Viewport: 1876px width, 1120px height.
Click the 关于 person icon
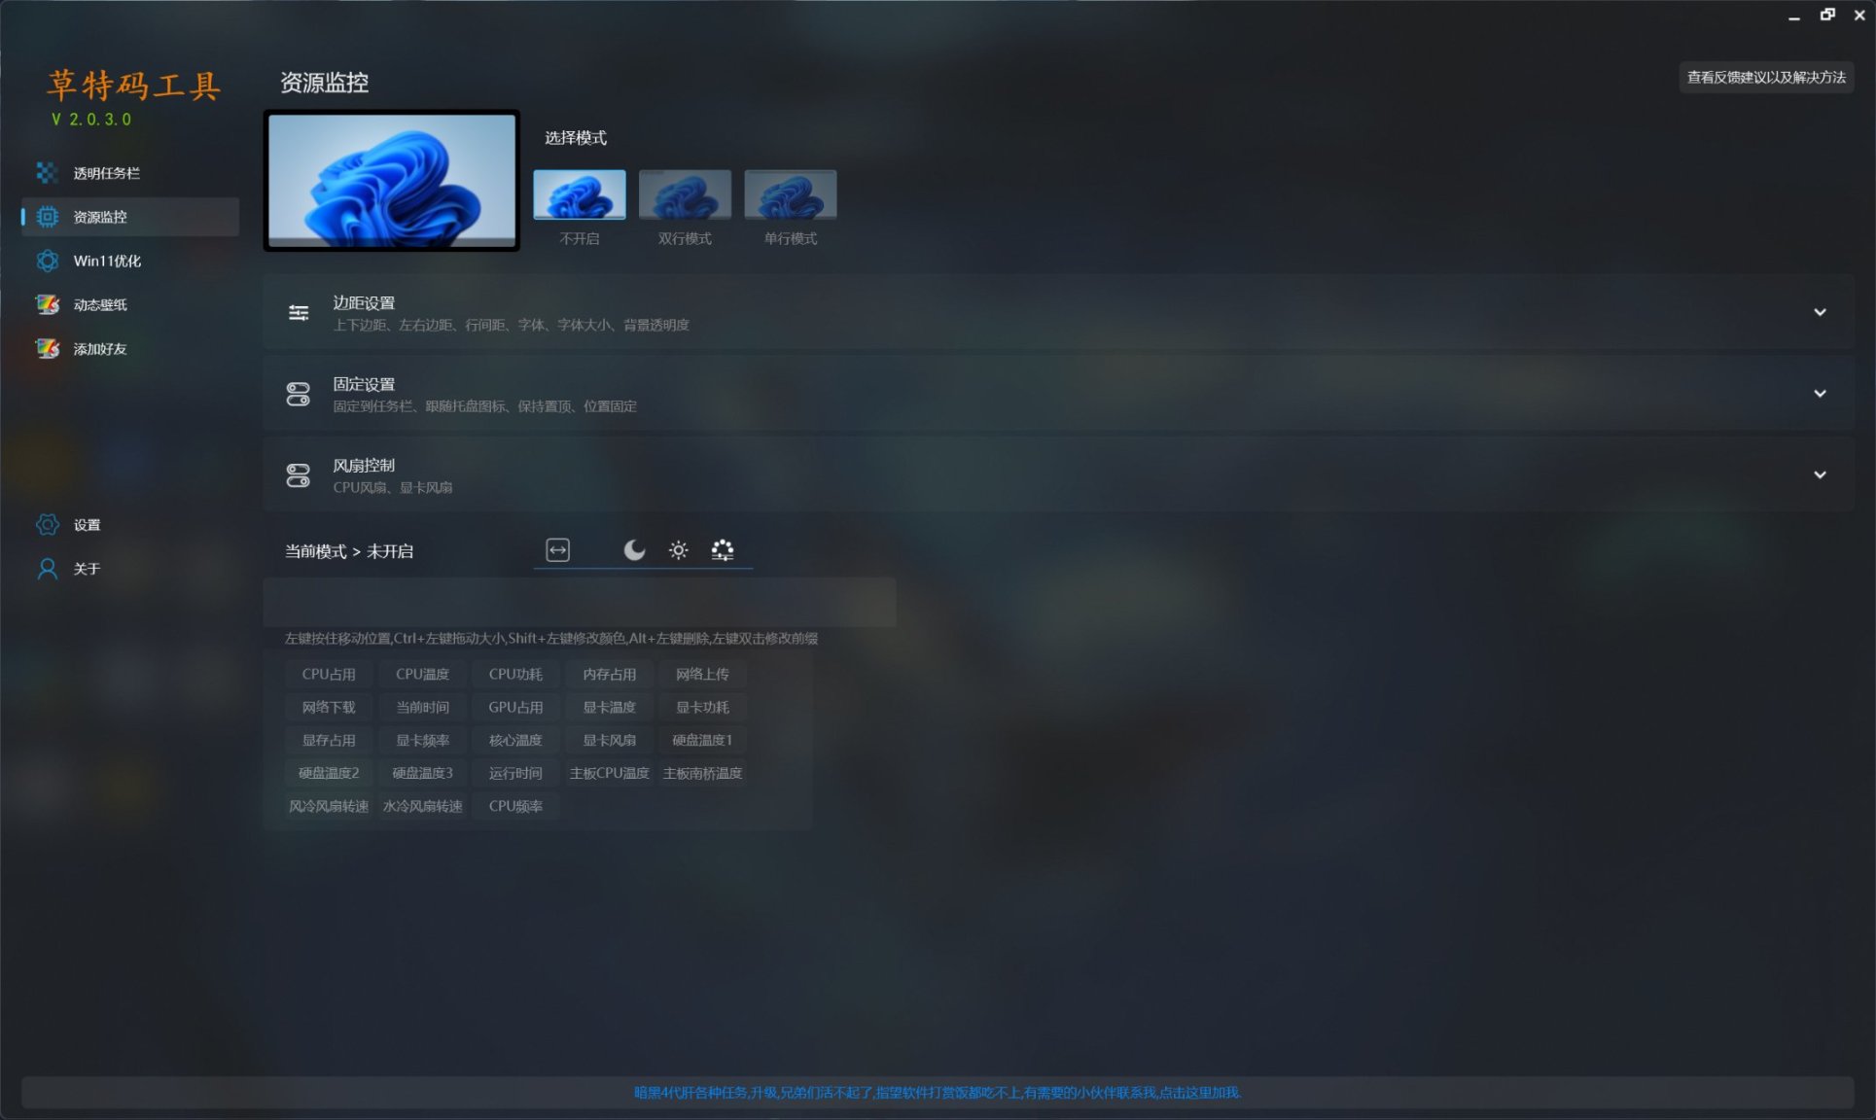[47, 569]
